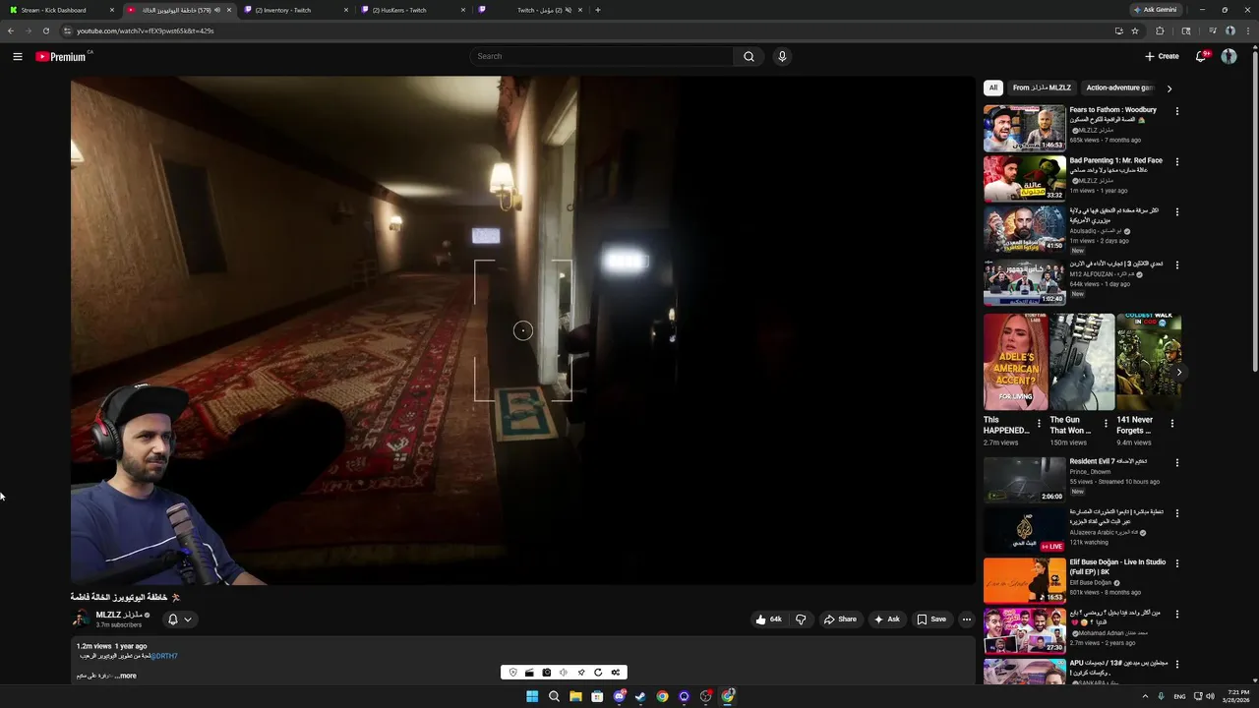Ask about this video
The image size is (1259, 708).
(x=886, y=619)
